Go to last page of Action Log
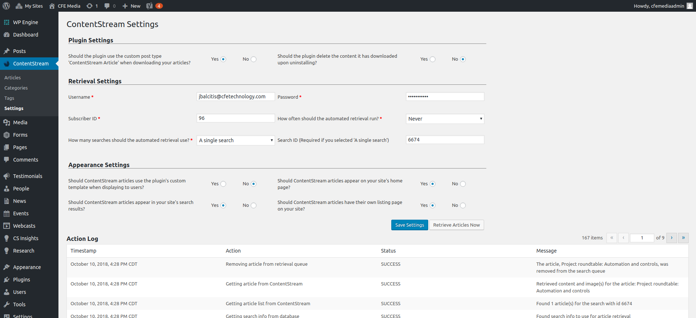Image resolution: width=696 pixels, height=318 pixels. tap(683, 238)
